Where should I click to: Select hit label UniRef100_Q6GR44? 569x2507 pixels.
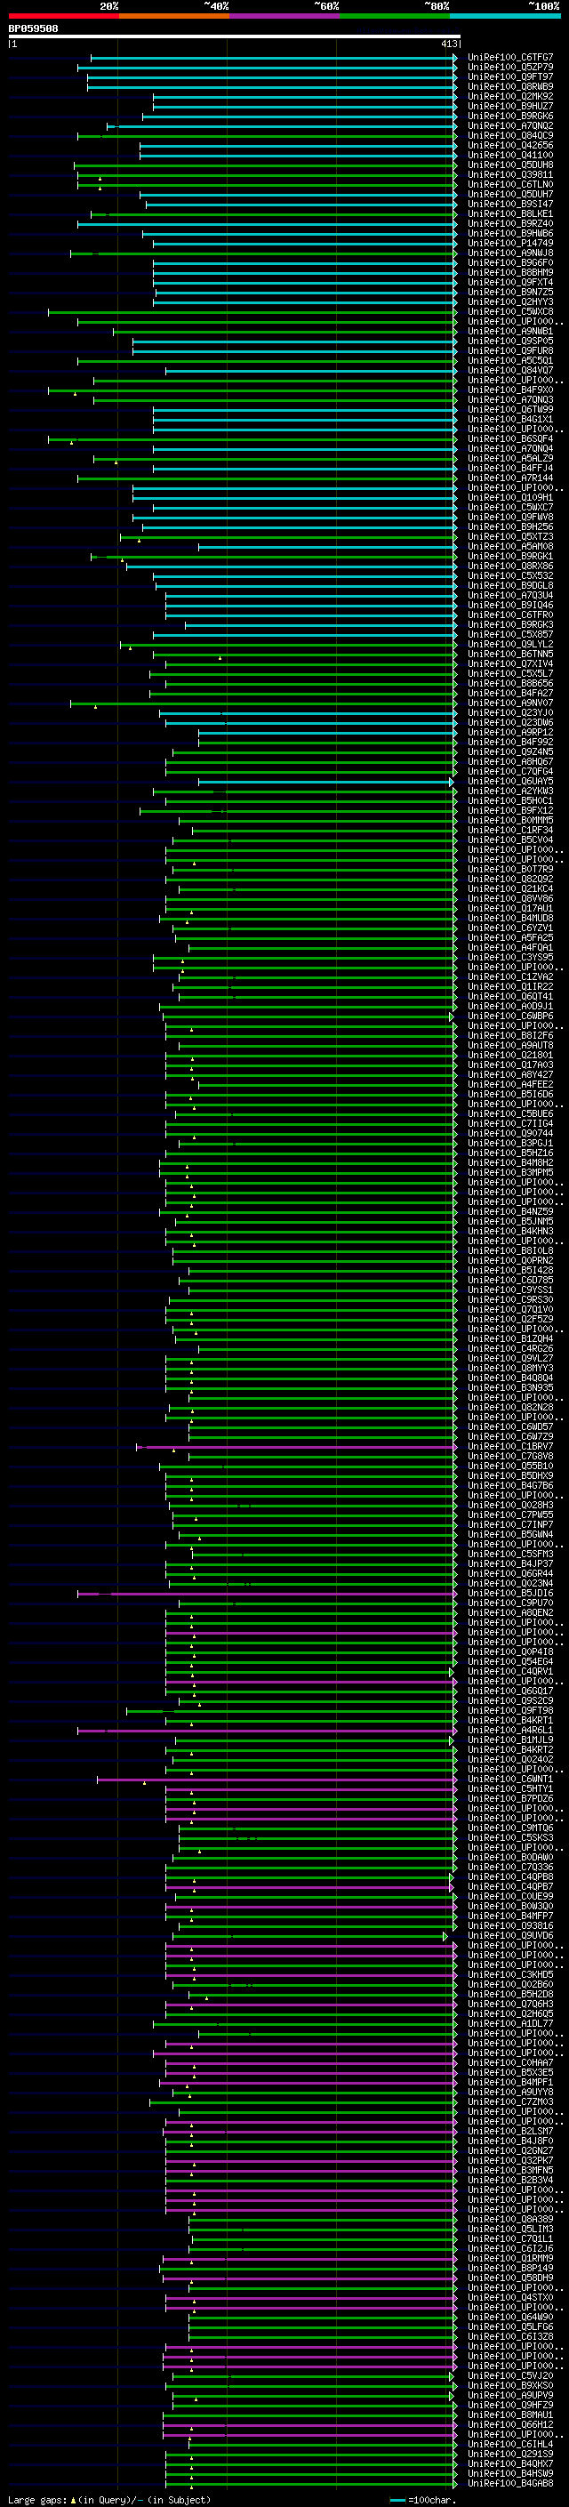(509, 1574)
